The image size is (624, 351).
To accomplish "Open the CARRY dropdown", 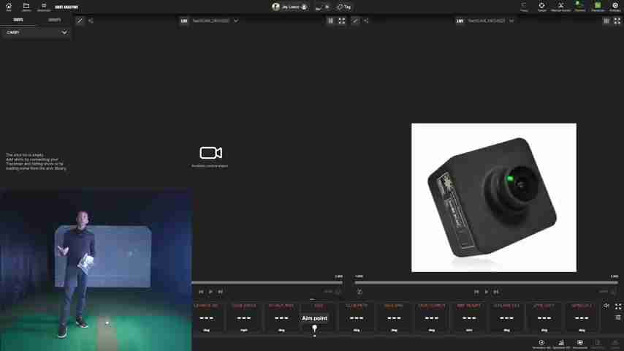I will tap(37, 32).
